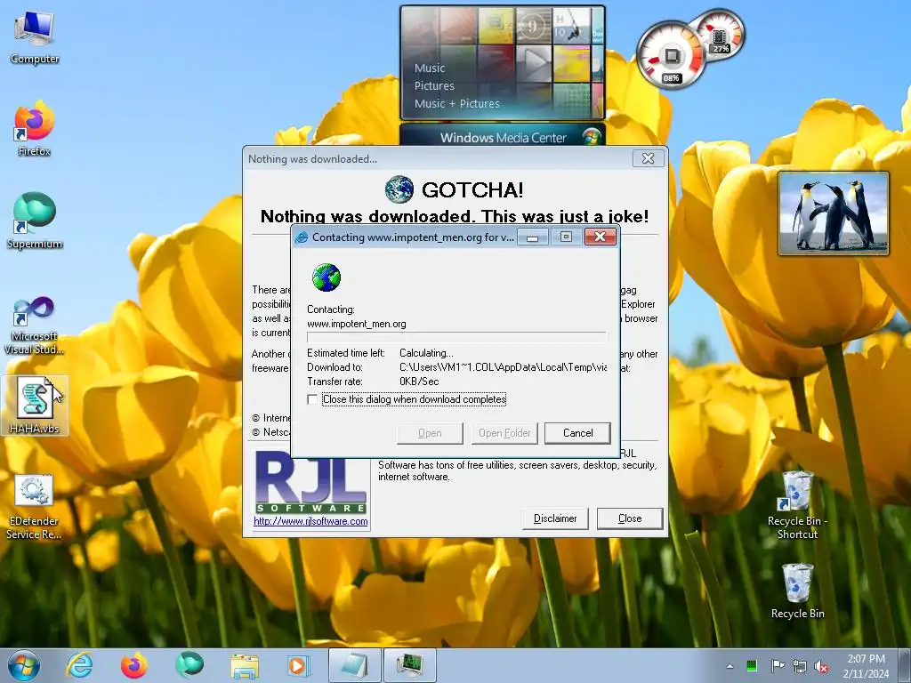
Task: Click the green tray indicator icon
Action: click(x=752, y=665)
